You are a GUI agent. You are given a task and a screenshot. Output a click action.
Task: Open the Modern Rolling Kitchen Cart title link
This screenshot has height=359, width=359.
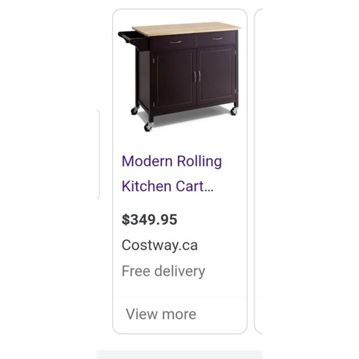(172, 174)
